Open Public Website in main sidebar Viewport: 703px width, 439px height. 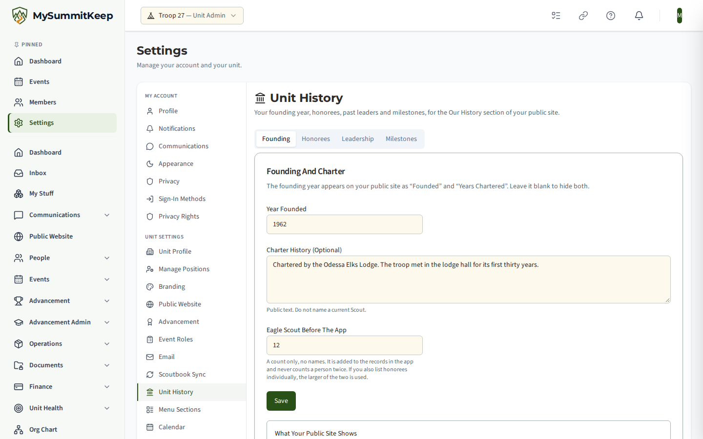[62, 237]
